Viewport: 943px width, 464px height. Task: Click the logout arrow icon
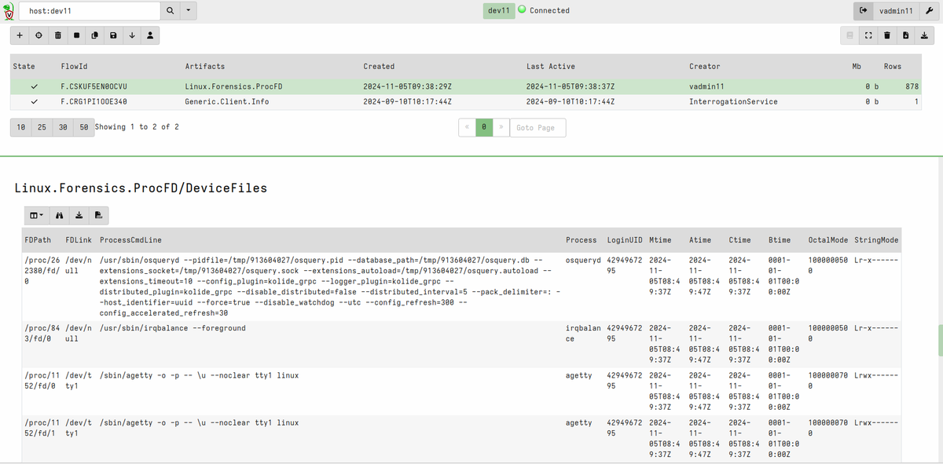pyautogui.click(x=864, y=11)
